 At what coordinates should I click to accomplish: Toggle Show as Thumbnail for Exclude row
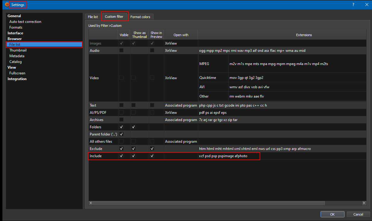pyautogui.click(x=133, y=149)
